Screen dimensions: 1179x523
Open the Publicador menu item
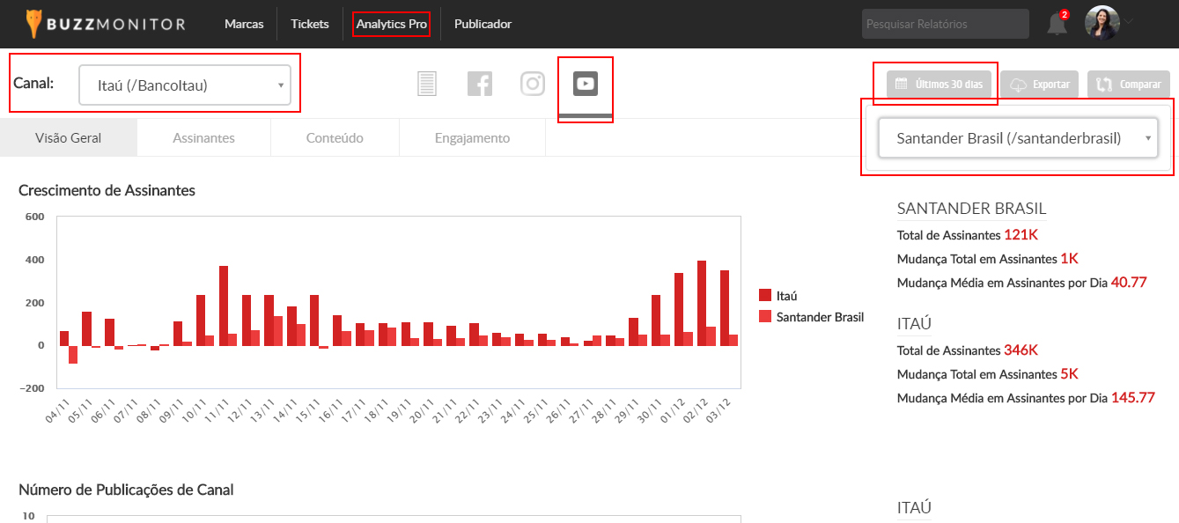click(x=483, y=25)
